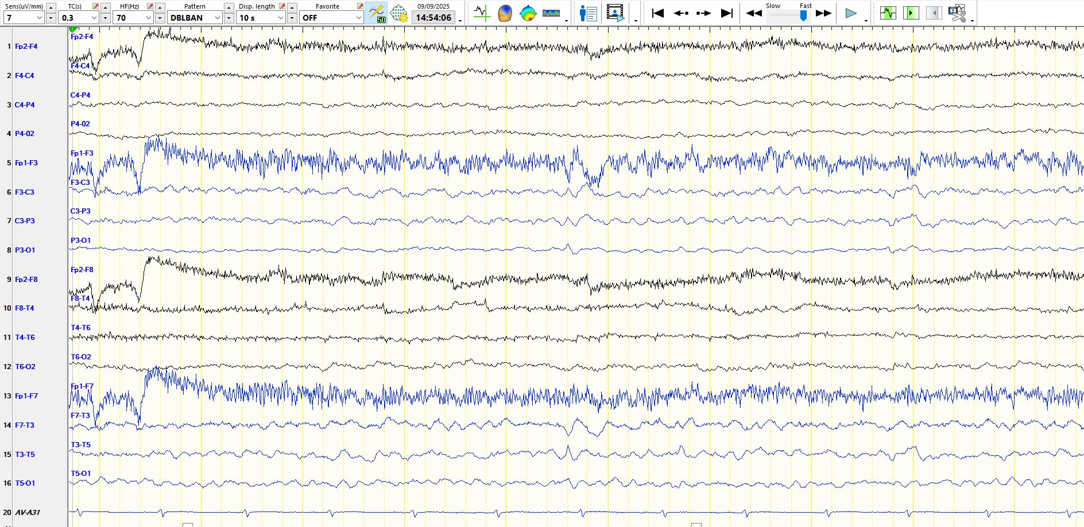Select channel 10 F8-T4 label
This screenshot has height=527, width=1084.
[24, 308]
